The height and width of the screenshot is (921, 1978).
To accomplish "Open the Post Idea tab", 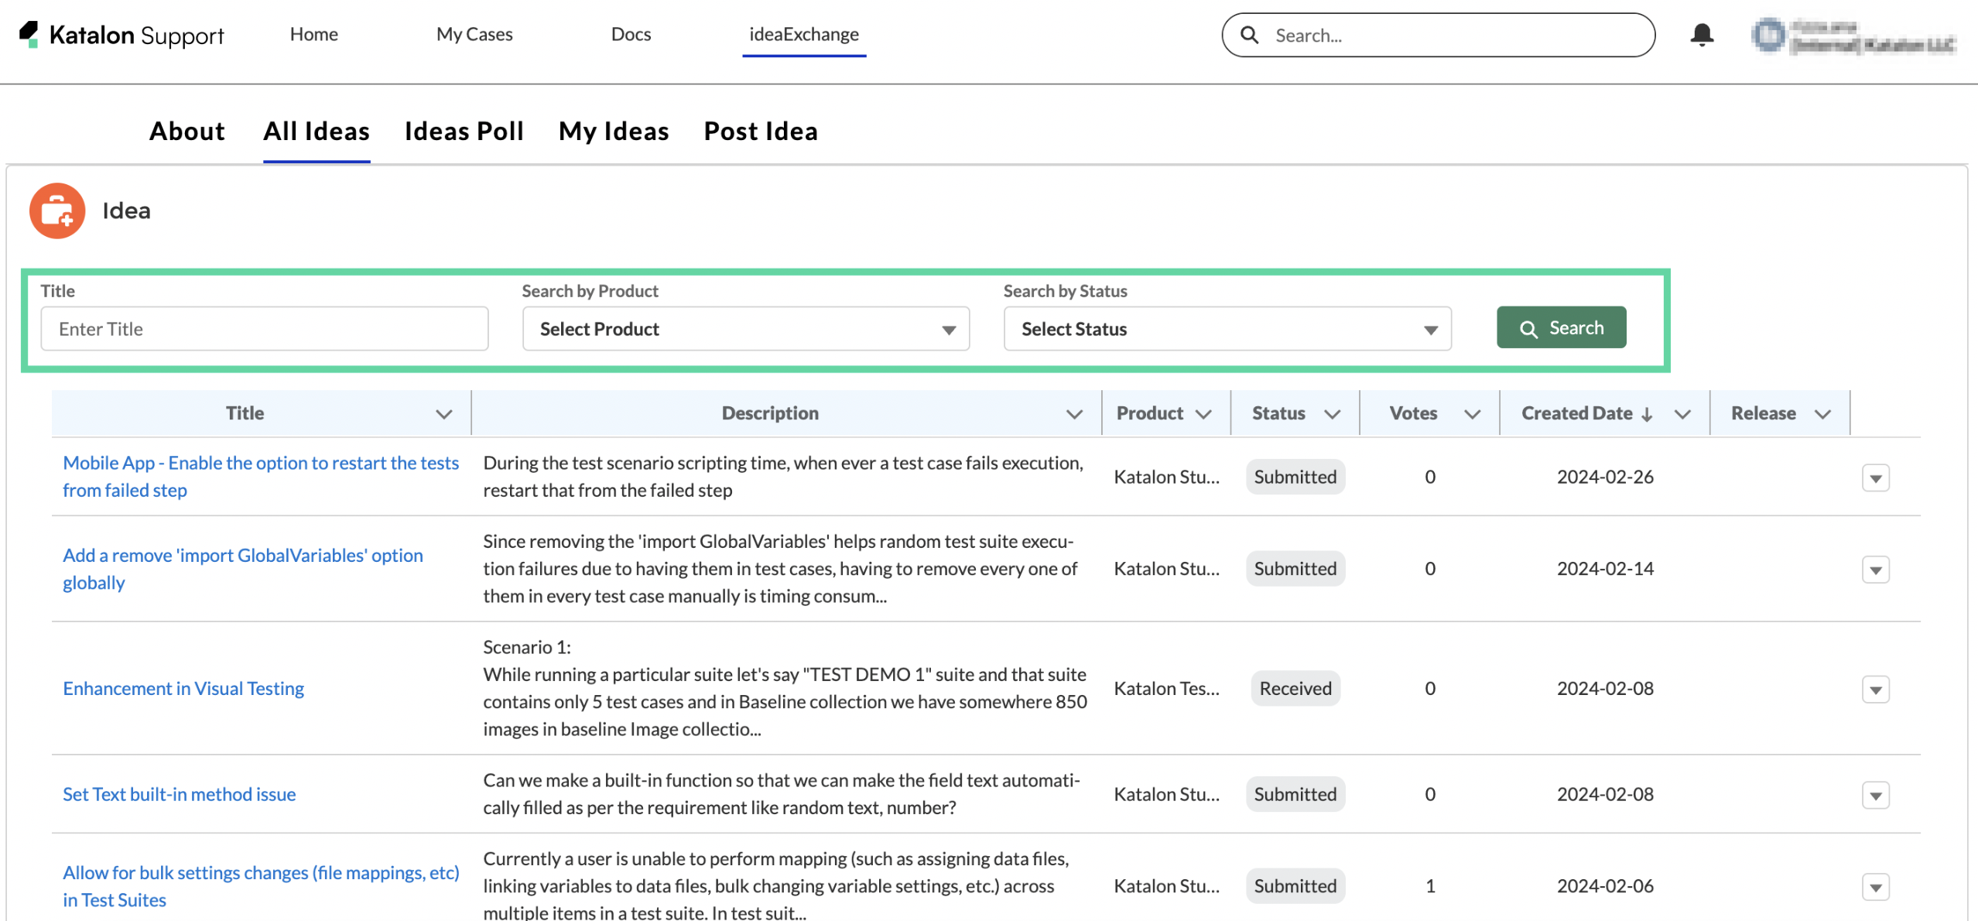I will pyautogui.click(x=760, y=132).
